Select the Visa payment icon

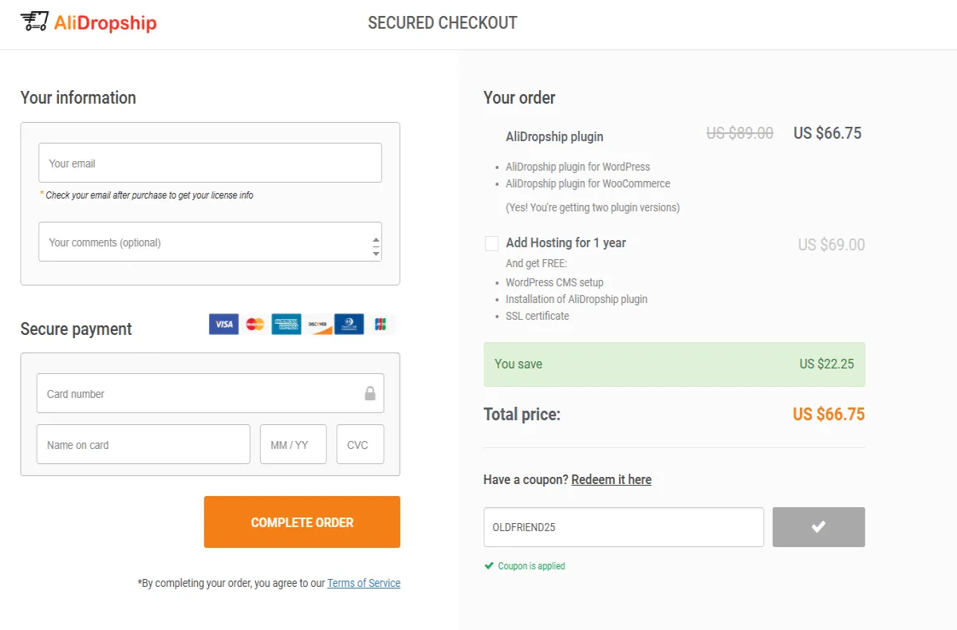click(223, 324)
